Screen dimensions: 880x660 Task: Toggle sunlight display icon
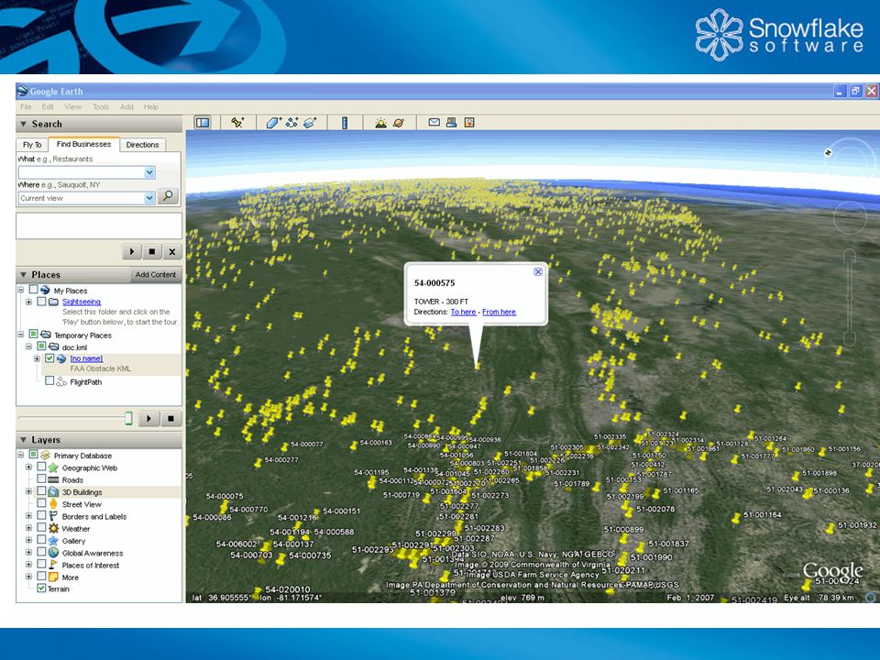click(x=380, y=122)
